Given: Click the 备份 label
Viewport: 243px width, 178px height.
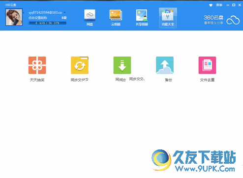Looking at the screenshot, I should [168, 80].
